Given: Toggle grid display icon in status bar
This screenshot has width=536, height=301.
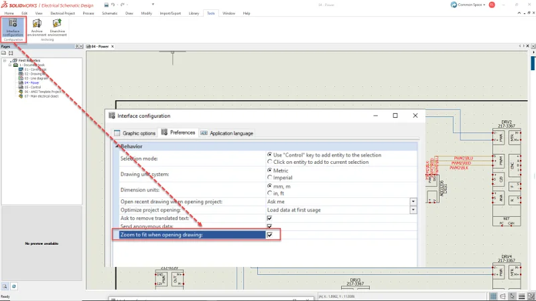Looking at the screenshot, I should (x=494, y=296).
